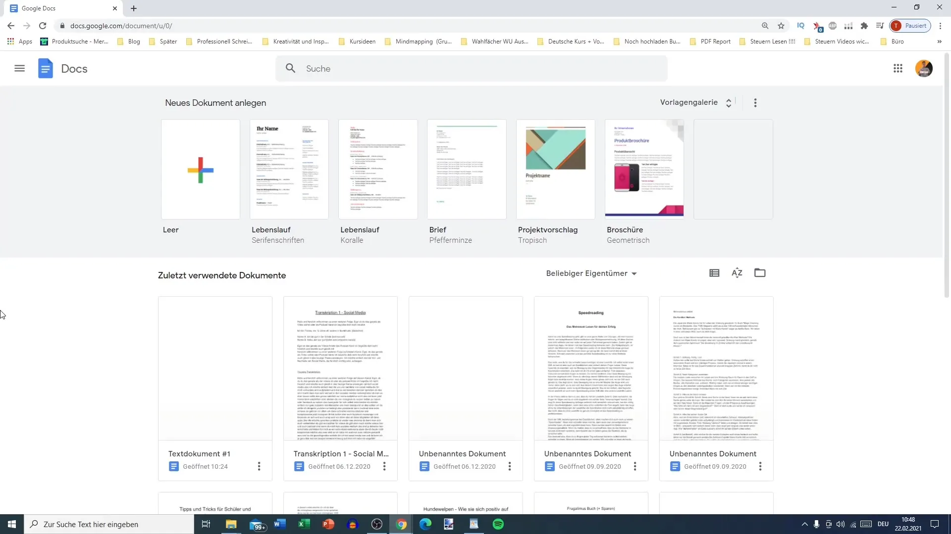Image resolution: width=951 pixels, height=534 pixels.
Task: Click the organize by folder icon
Action: coord(760,272)
